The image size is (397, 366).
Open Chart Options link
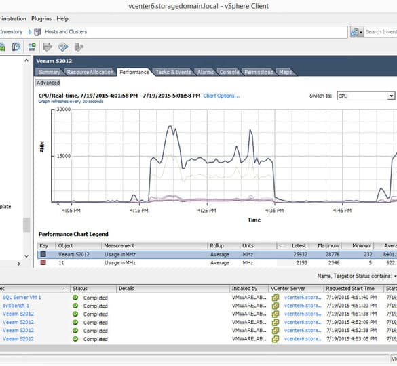[221, 96]
